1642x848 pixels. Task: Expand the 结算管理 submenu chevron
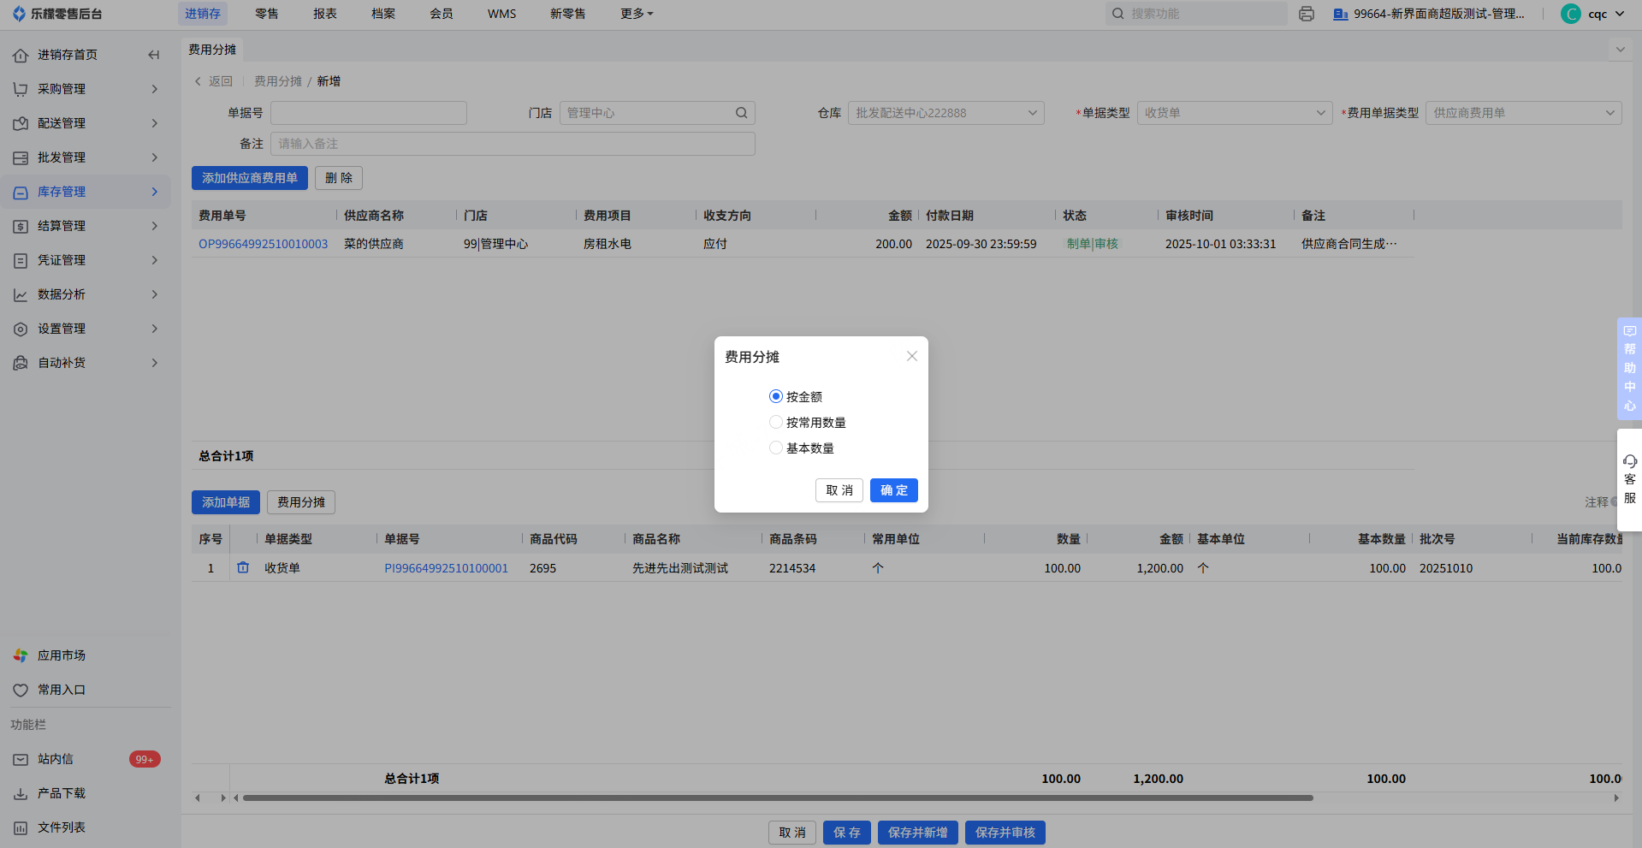click(155, 226)
